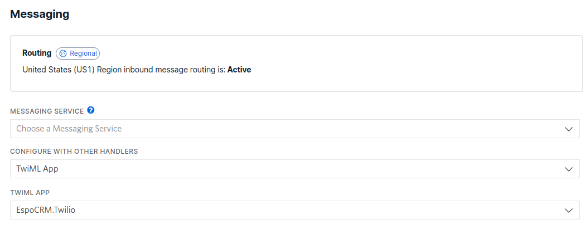Click the Regional badge label text
Viewport: 586px width, 234px height.
(83, 53)
